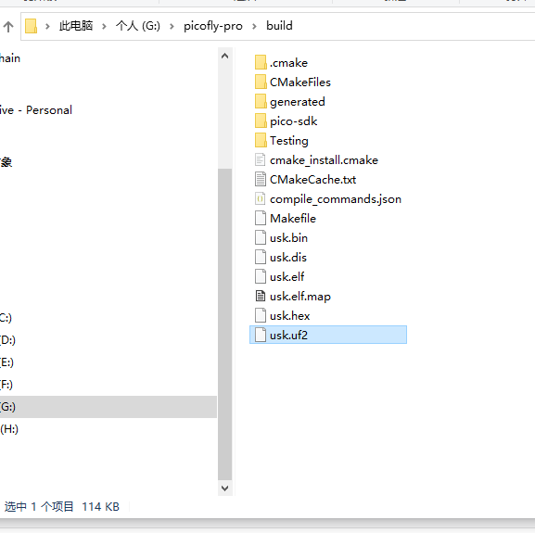Select the pico-sdk folder icon

coord(261,121)
